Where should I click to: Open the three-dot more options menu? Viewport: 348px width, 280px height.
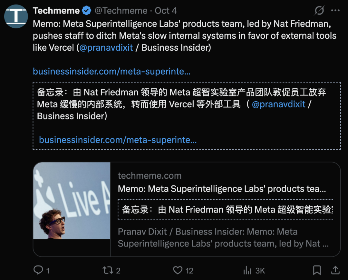pyautogui.click(x=335, y=11)
